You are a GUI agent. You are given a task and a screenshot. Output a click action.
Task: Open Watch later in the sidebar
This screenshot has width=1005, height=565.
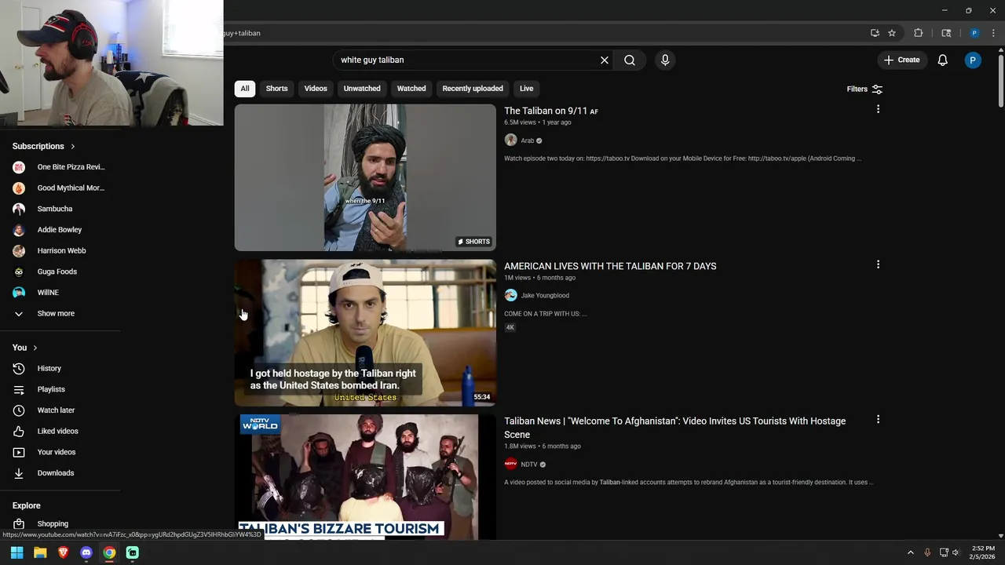click(60, 410)
